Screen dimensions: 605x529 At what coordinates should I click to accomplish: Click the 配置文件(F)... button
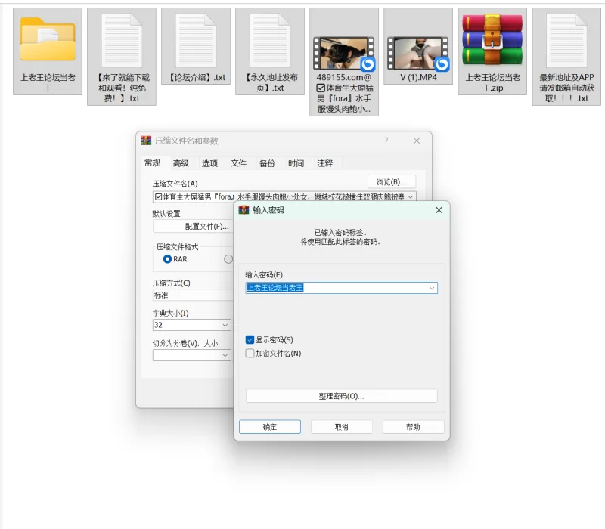[x=193, y=226]
